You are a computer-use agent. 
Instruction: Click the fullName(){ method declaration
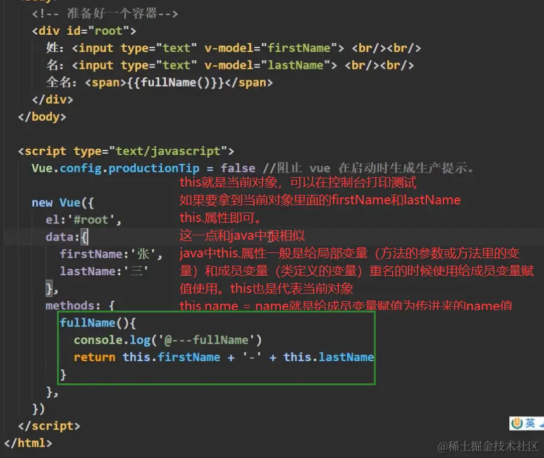pyautogui.click(x=98, y=323)
